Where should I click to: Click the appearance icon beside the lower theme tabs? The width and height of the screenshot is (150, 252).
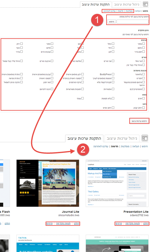(145, 138)
